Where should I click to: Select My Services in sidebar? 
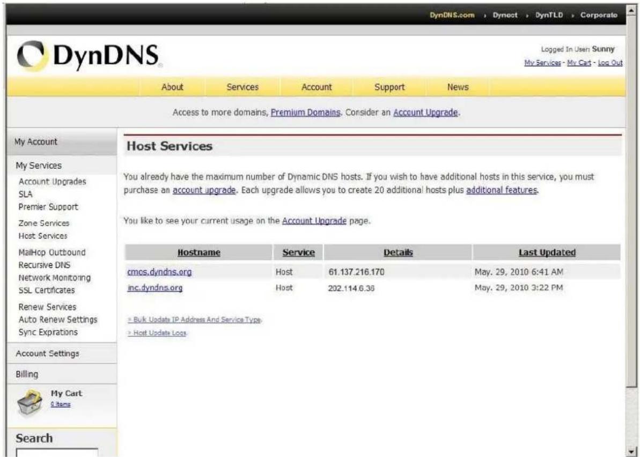point(39,166)
